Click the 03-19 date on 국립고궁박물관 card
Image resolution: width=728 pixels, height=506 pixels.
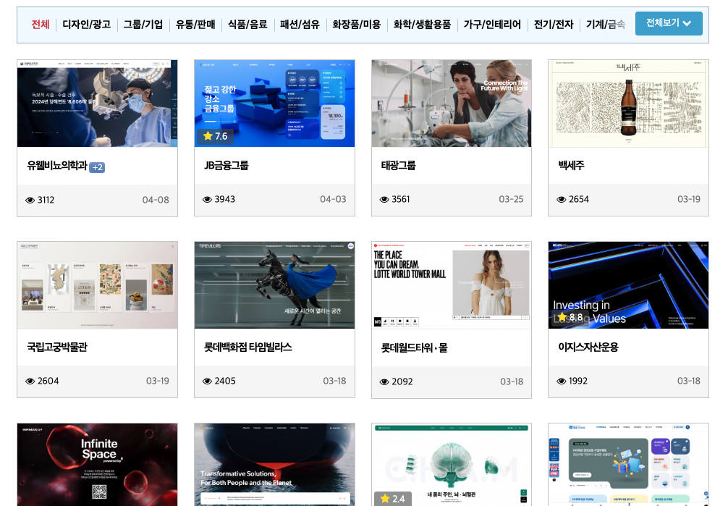click(x=157, y=381)
